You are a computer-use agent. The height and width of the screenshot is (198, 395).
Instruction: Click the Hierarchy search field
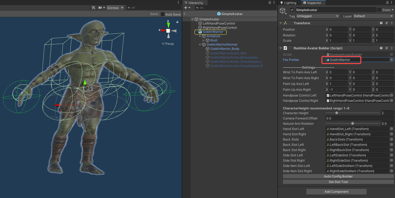[x=235, y=8]
